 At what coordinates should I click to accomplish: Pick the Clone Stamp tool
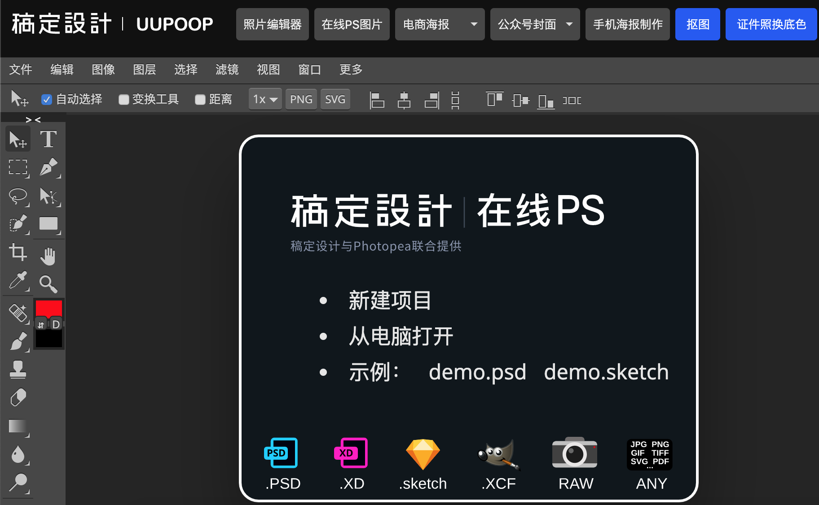[x=18, y=369]
